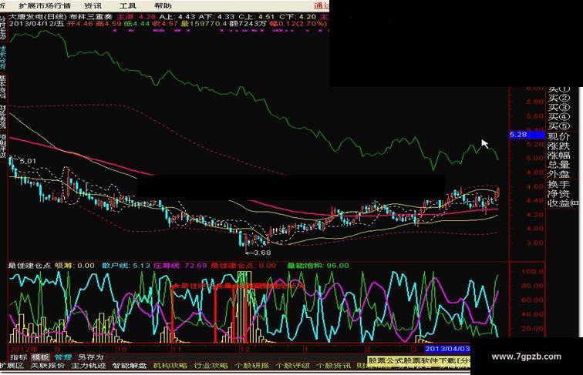Click the 布林三重奏 indicator name

coord(91,17)
